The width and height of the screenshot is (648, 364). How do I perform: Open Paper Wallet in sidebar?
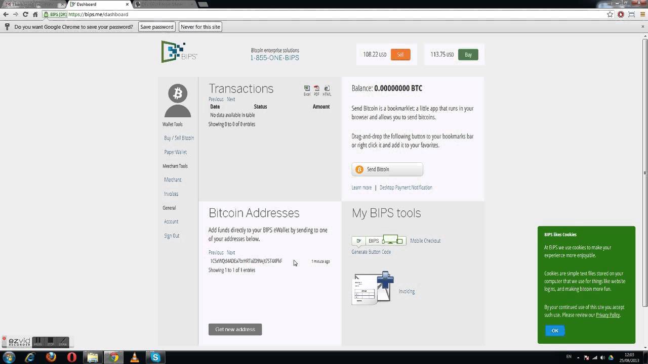[175, 152]
